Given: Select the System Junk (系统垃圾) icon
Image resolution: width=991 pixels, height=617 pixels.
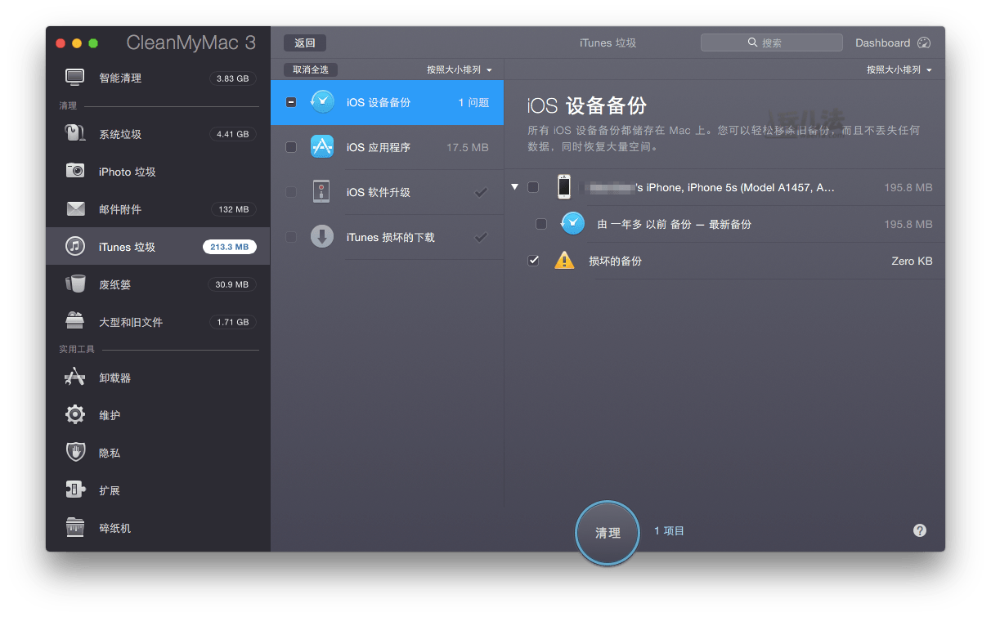Looking at the screenshot, I should (75, 133).
